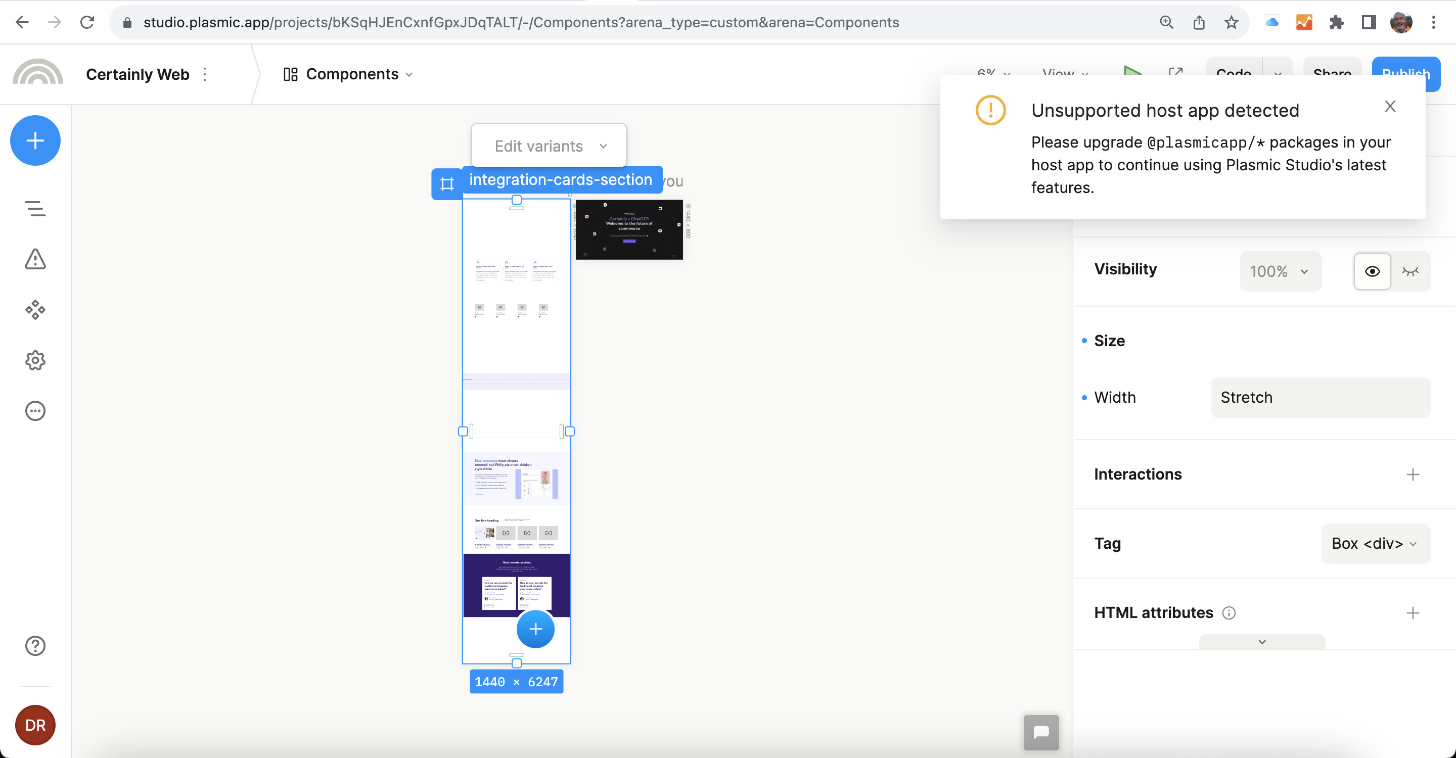Add a new interaction with plus button
The width and height of the screenshot is (1456, 758).
[1413, 475]
